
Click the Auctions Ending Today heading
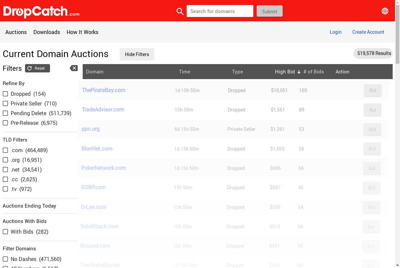[x=29, y=206]
